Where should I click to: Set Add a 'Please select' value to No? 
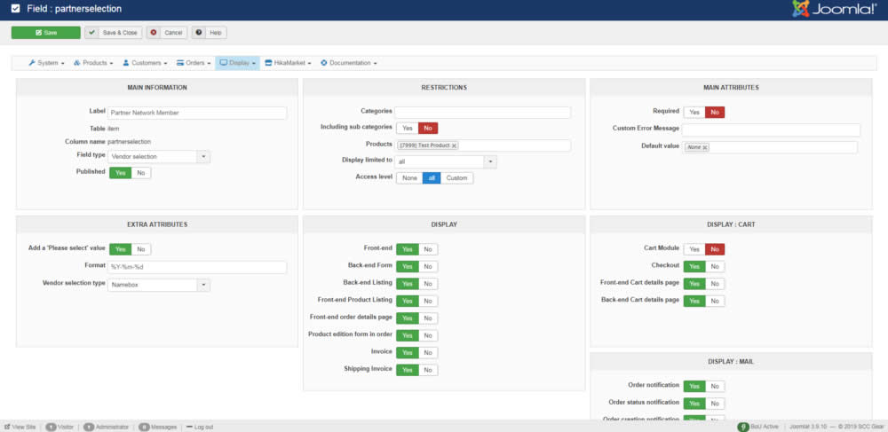click(141, 249)
